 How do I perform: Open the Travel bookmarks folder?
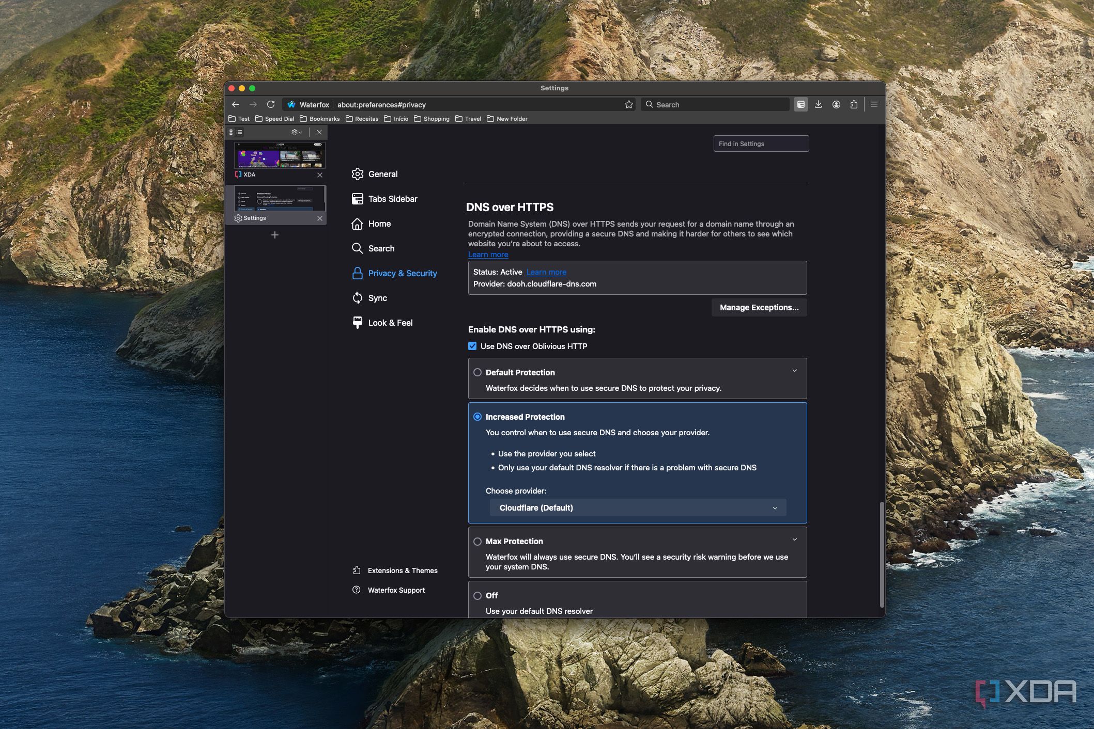click(469, 119)
